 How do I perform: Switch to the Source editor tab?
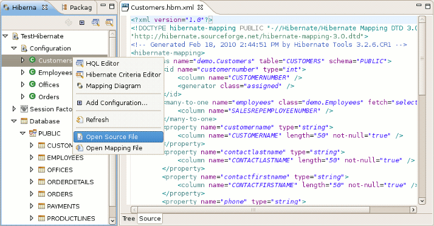(x=150, y=219)
